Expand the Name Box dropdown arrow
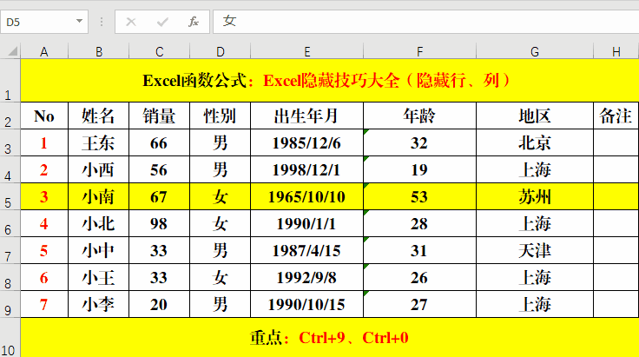Screen dimensions: 639x357 coord(79,21)
